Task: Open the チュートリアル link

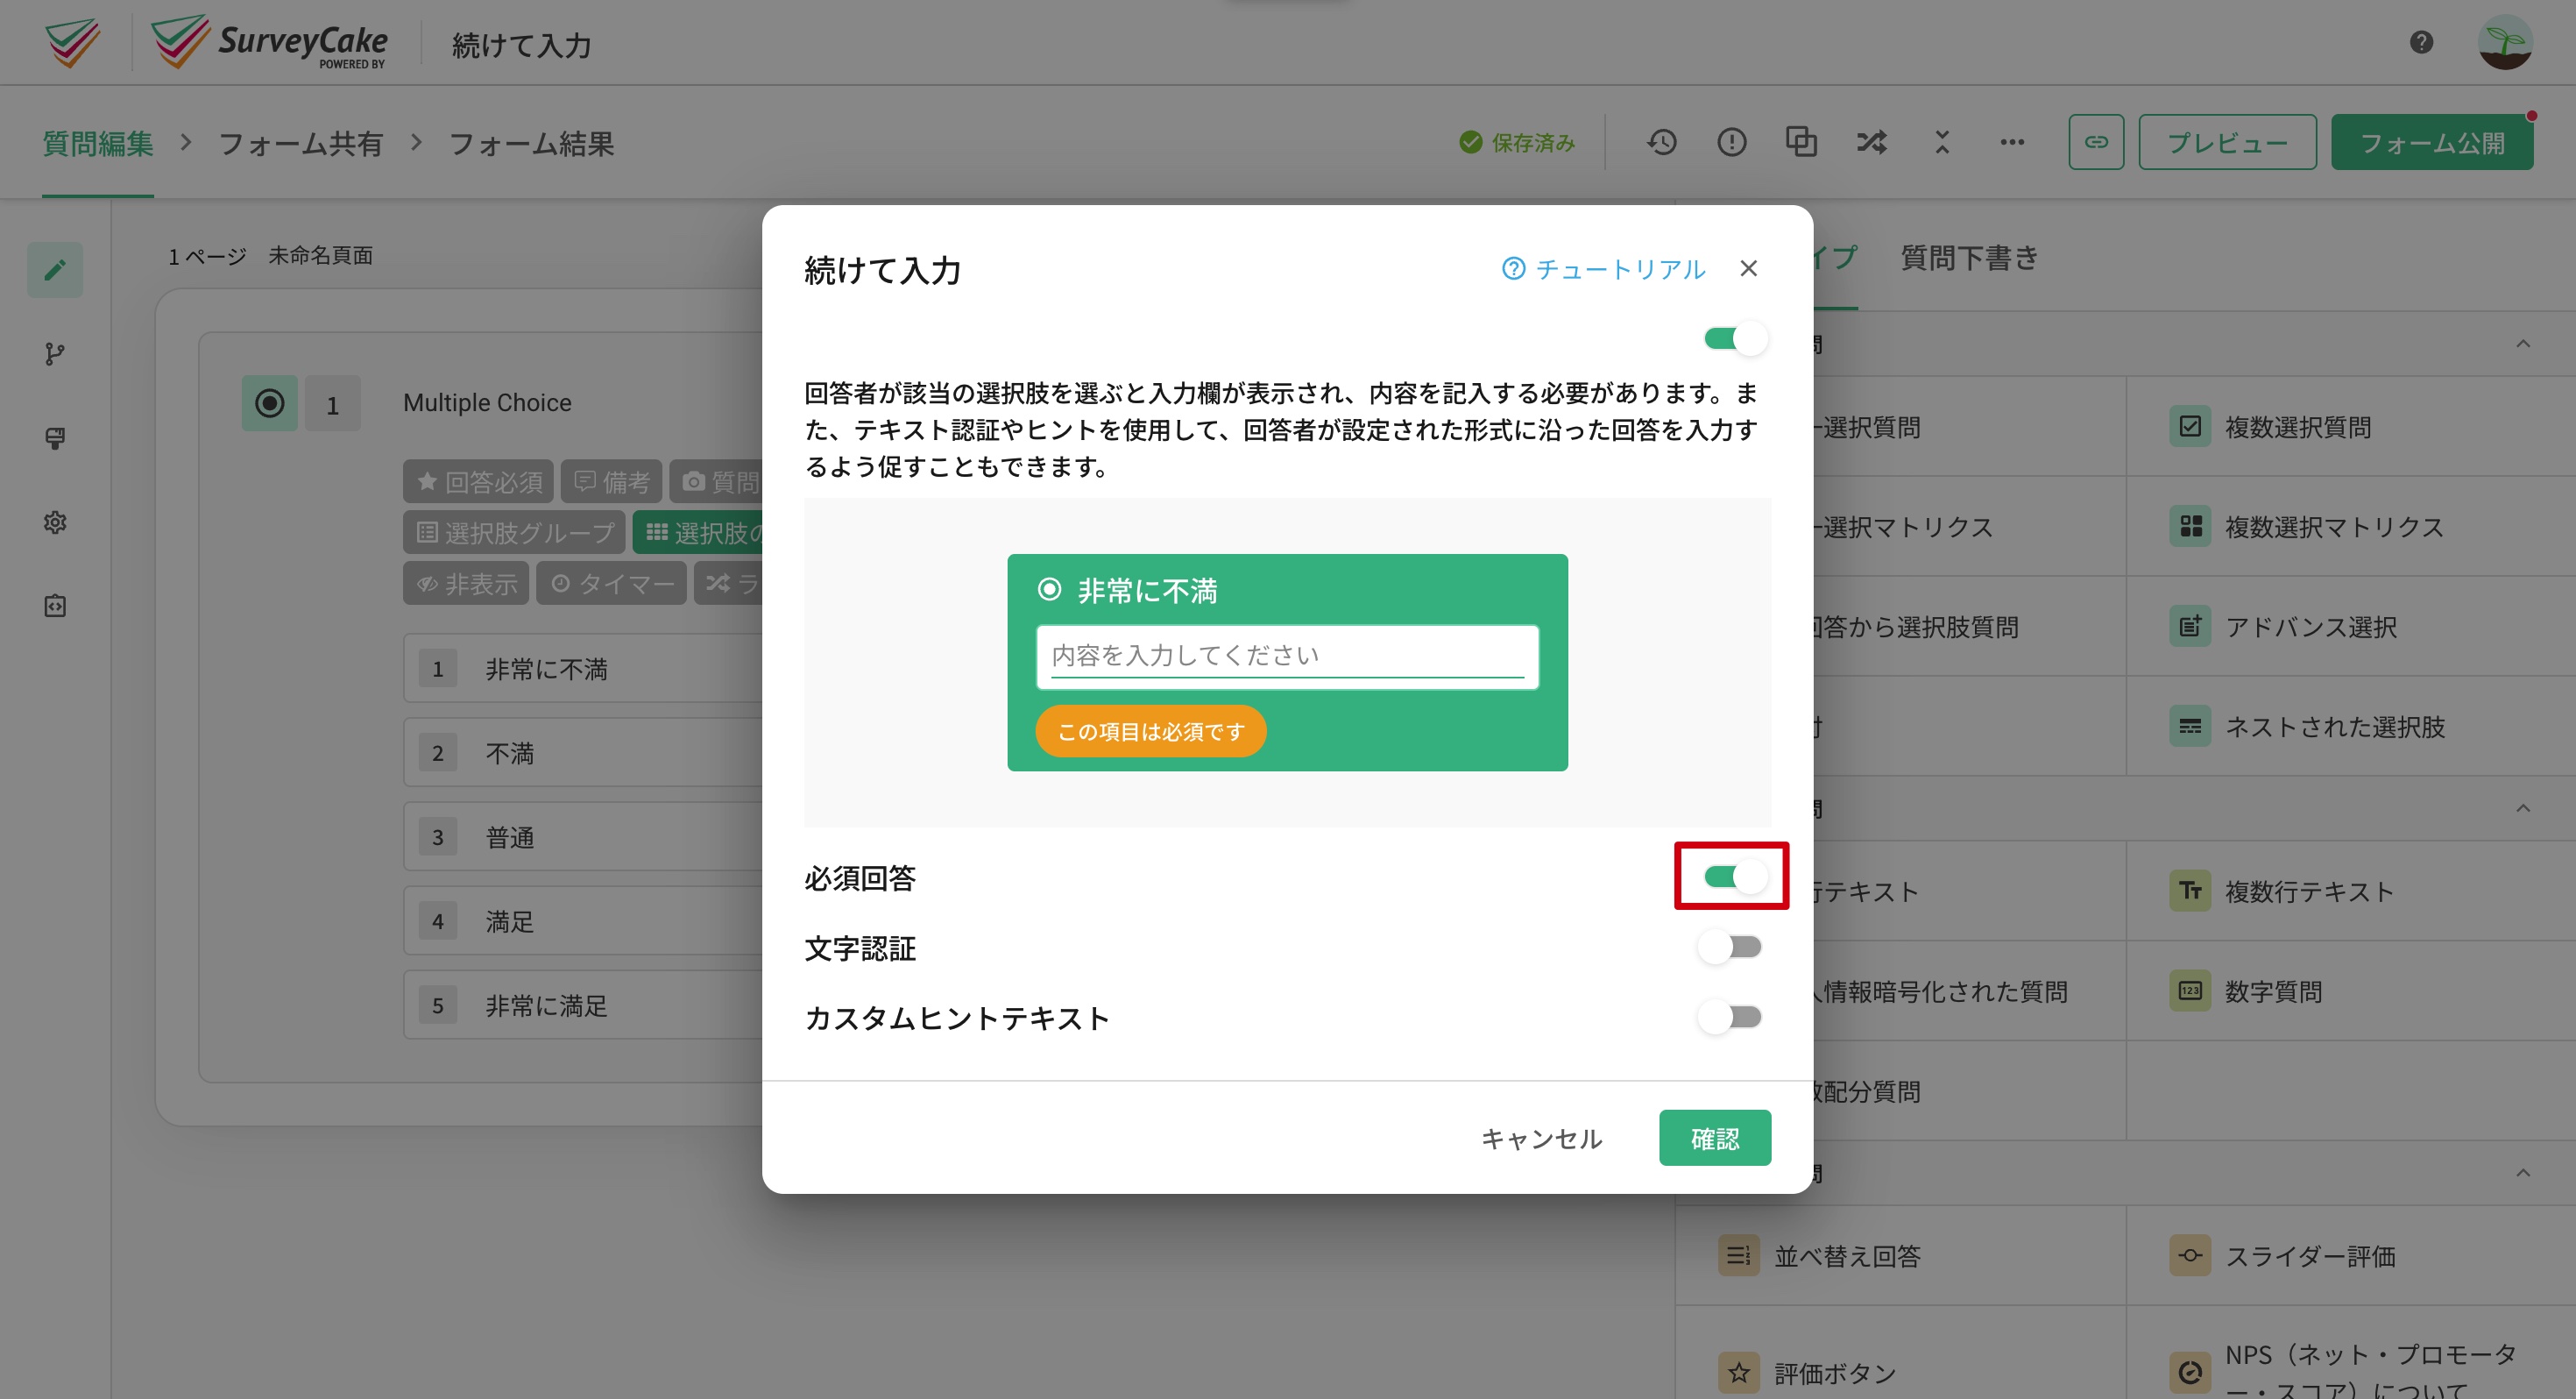Action: point(1603,269)
